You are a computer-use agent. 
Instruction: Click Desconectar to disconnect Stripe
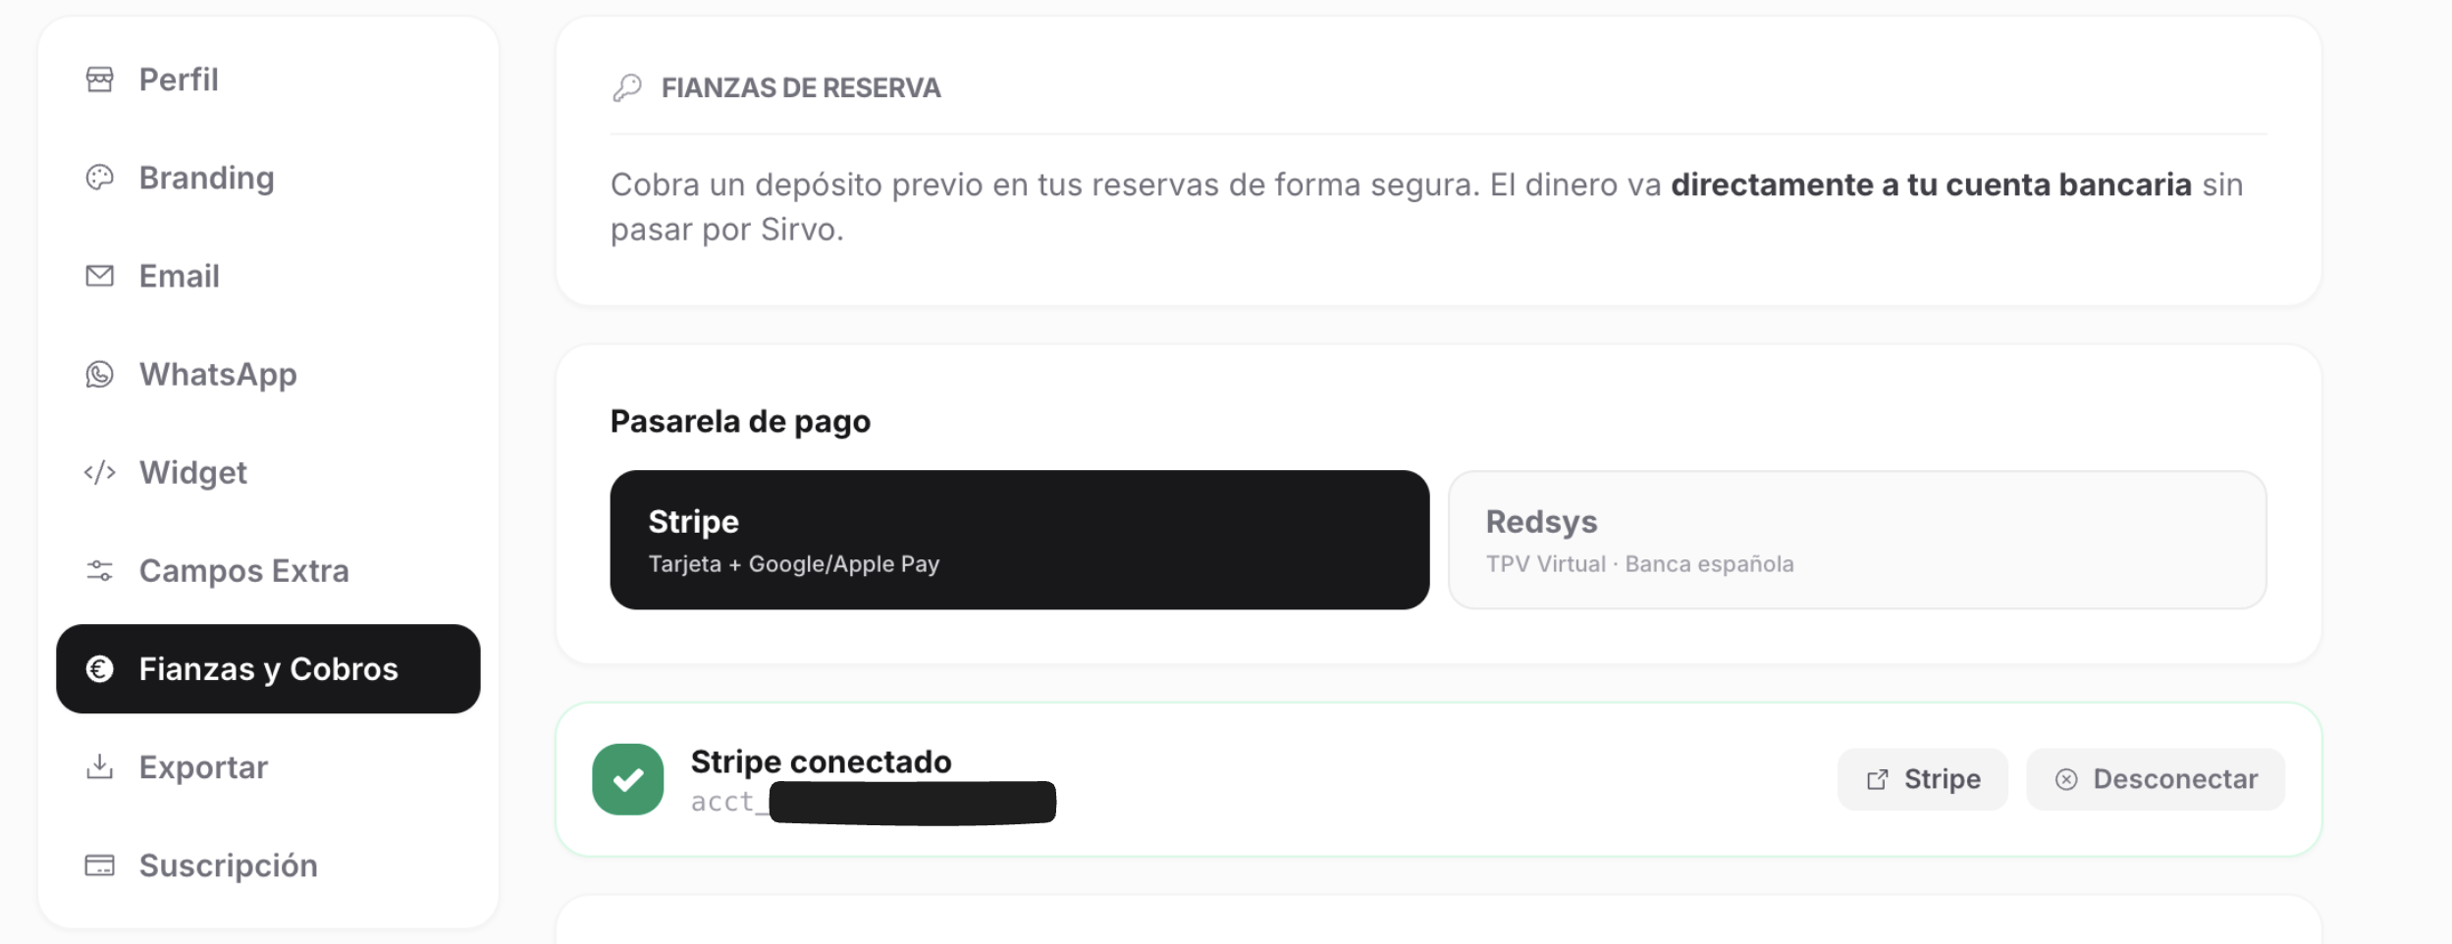pos(2156,779)
